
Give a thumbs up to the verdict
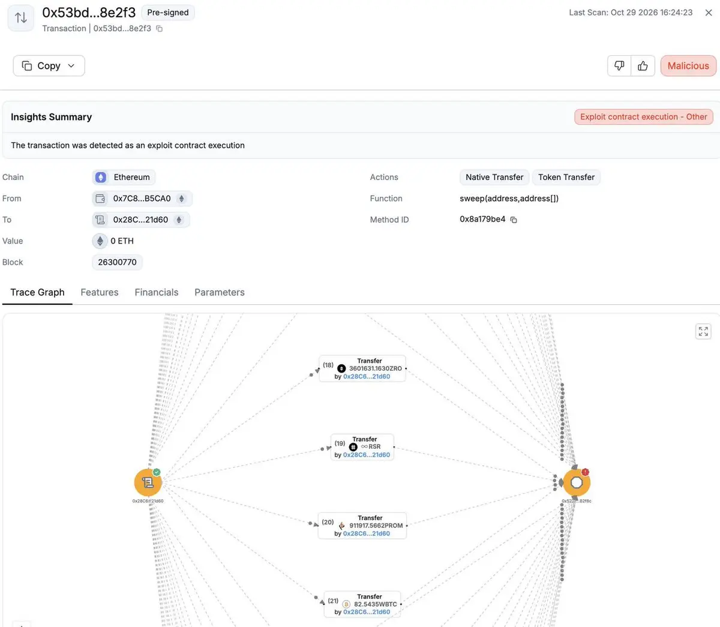point(643,66)
